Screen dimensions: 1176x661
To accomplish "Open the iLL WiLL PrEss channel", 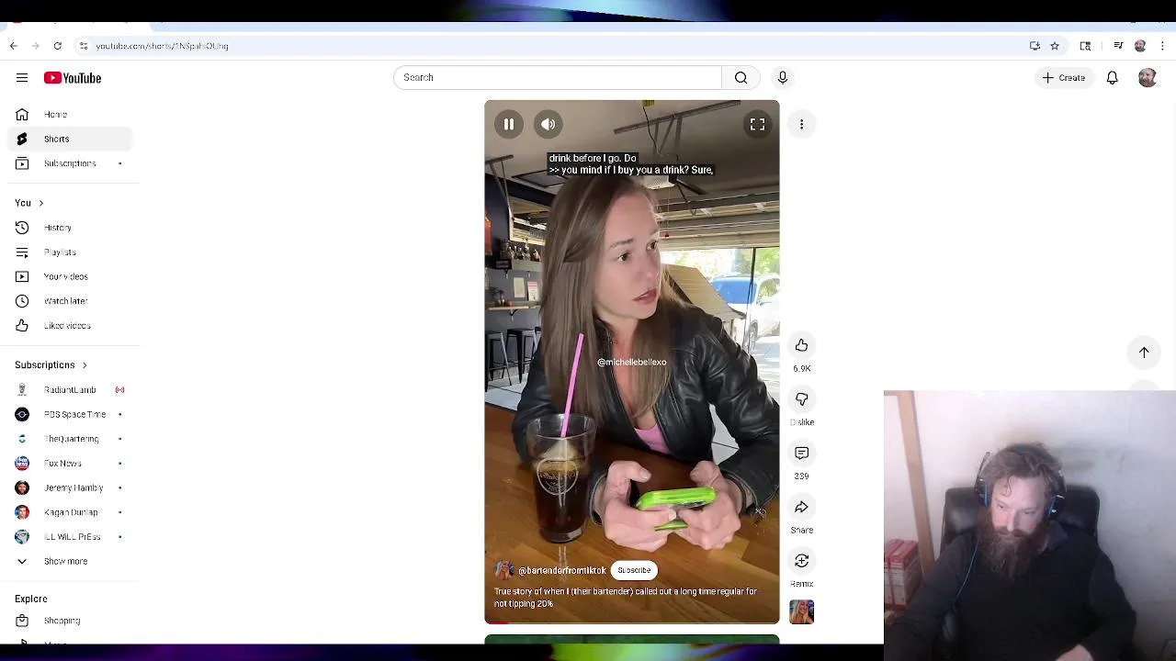I will (x=70, y=537).
